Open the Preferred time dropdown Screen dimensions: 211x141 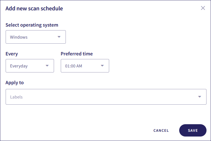[x=85, y=66]
